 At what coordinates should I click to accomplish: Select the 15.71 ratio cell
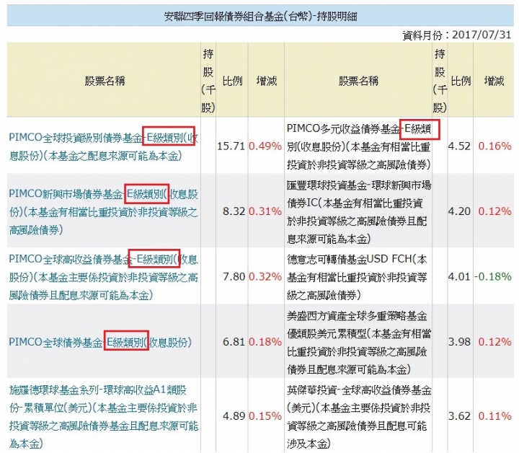[231, 146]
